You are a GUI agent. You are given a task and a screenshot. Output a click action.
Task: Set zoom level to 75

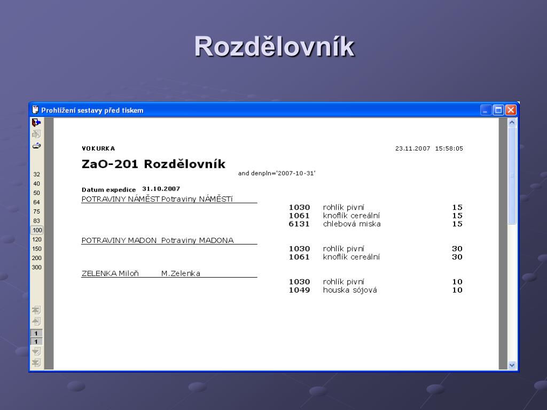coord(37,211)
